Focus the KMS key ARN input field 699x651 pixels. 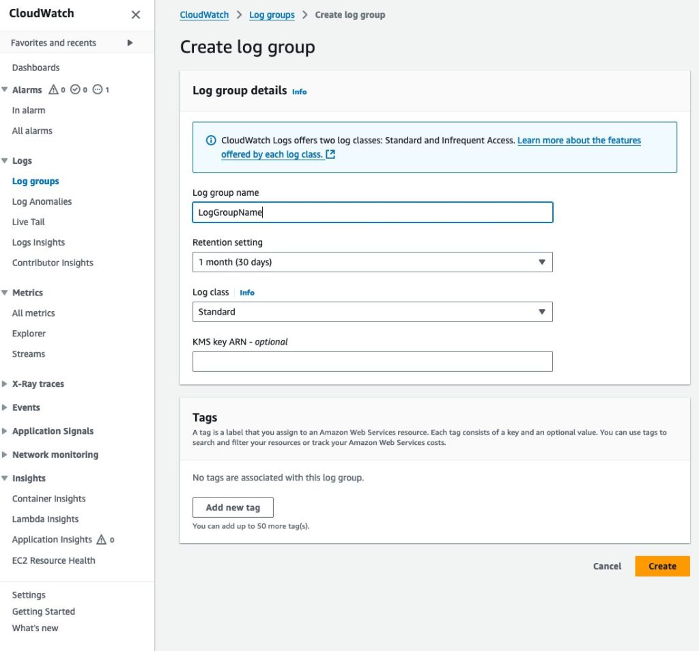372,362
